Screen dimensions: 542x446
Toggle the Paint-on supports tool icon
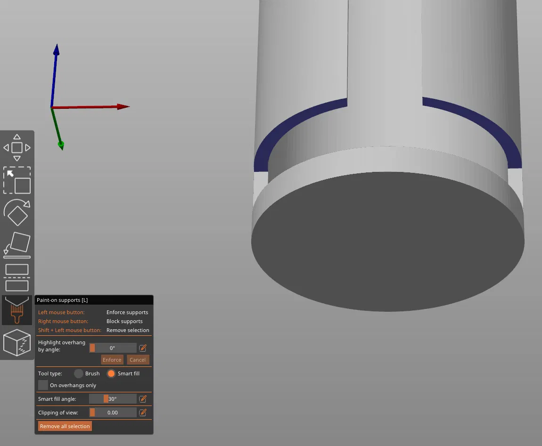tap(17, 310)
